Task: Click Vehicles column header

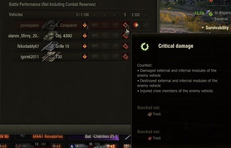Action: click(x=16, y=14)
